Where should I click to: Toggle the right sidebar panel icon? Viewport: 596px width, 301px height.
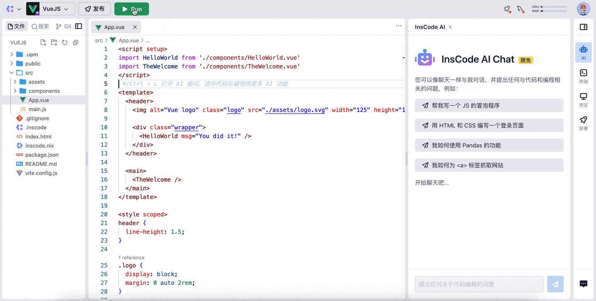pyautogui.click(x=584, y=27)
